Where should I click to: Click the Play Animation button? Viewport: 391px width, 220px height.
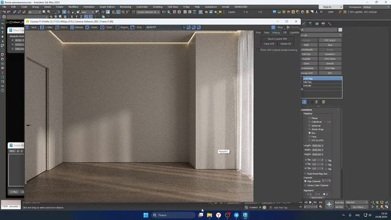click(310, 202)
